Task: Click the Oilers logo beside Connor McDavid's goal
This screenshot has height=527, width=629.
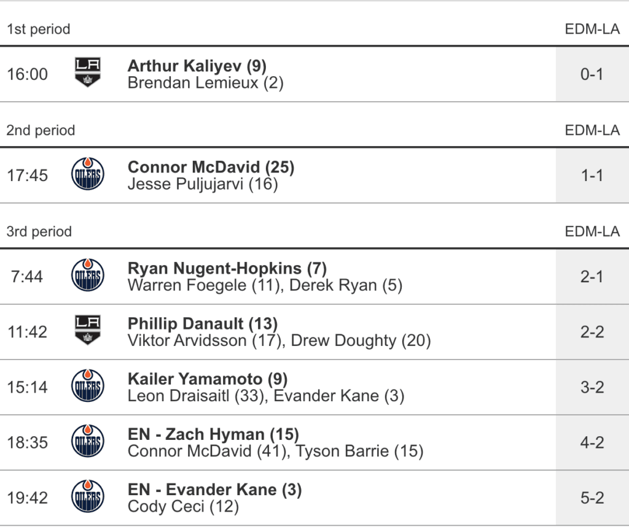Action: click(x=88, y=174)
